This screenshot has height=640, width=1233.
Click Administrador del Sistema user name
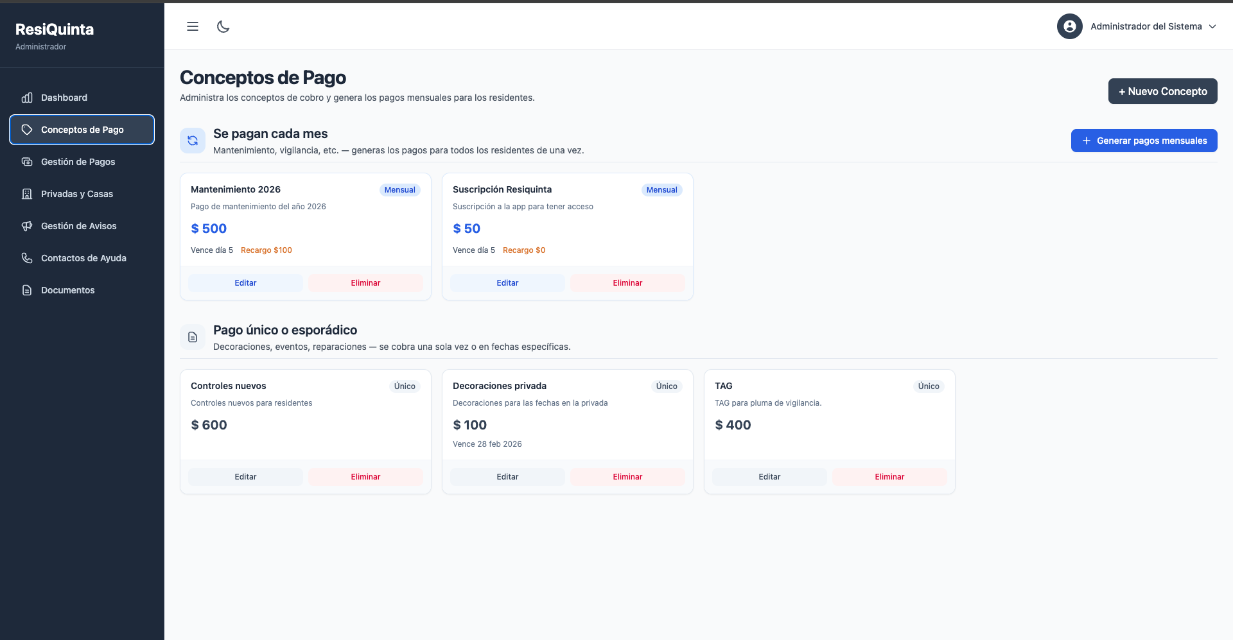tap(1146, 26)
